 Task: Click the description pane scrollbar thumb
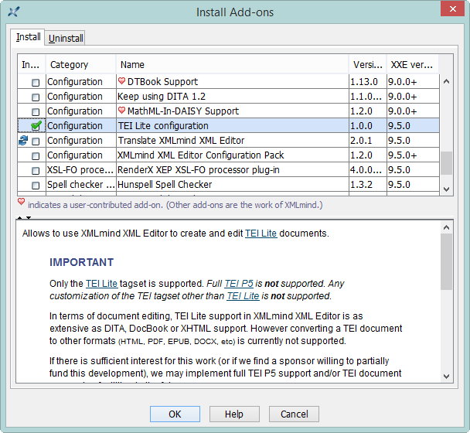(446, 262)
